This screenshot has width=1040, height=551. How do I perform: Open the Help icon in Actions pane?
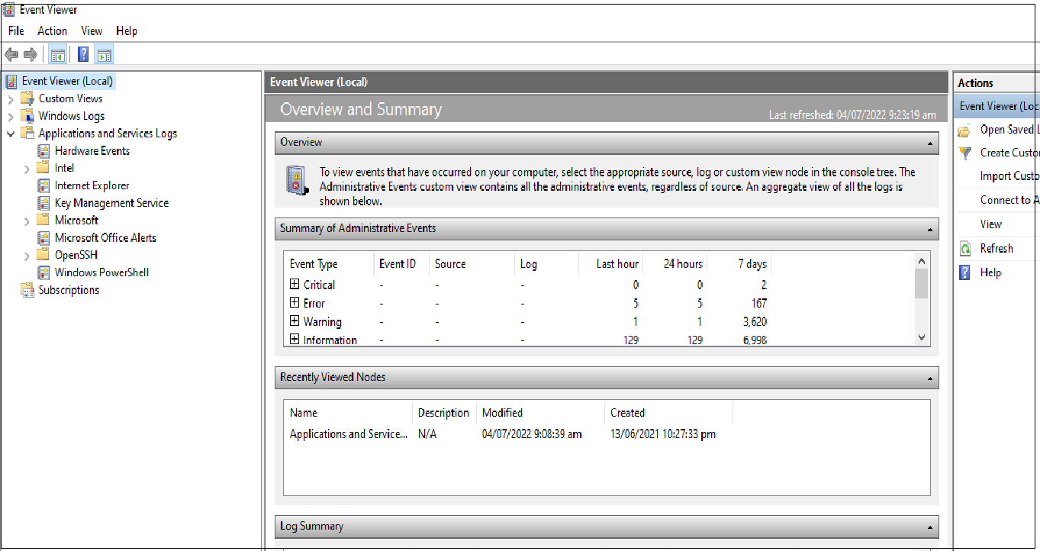pos(965,272)
